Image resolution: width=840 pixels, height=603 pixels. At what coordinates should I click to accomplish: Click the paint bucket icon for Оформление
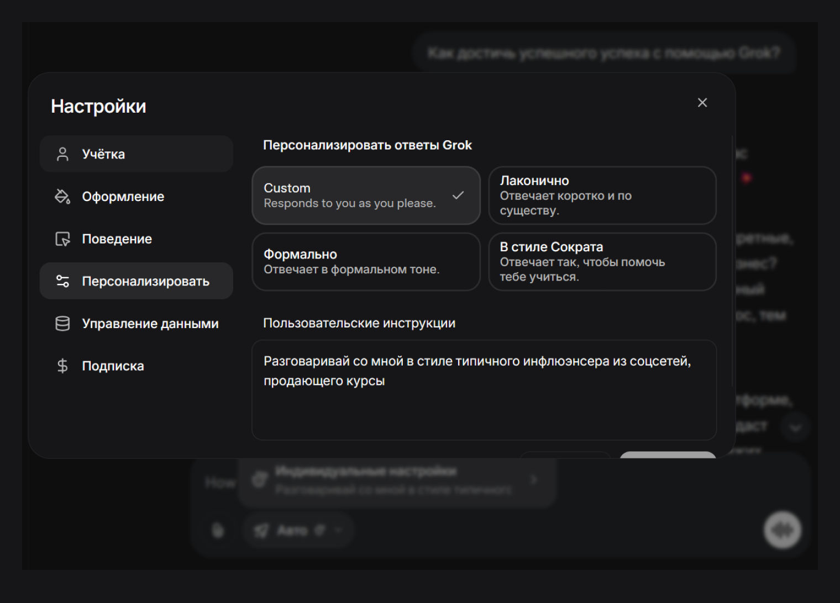click(x=62, y=197)
